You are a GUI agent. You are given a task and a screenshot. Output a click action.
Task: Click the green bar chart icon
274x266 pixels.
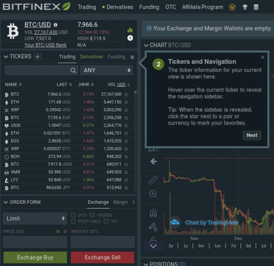(x=130, y=30)
